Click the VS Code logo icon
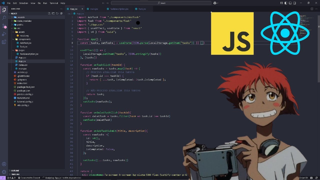The width and height of the screenshot is (320, 180). (x=3, y=3)
